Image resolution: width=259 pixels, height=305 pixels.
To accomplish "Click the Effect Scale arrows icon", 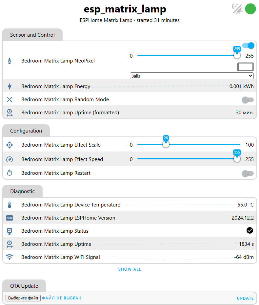I will pos(10,145).
